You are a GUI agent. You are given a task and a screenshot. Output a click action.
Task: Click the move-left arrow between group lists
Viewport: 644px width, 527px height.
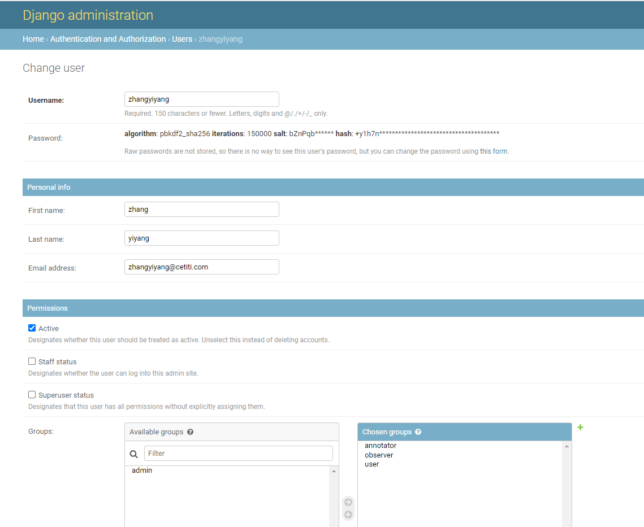click(x=348, y=515)
